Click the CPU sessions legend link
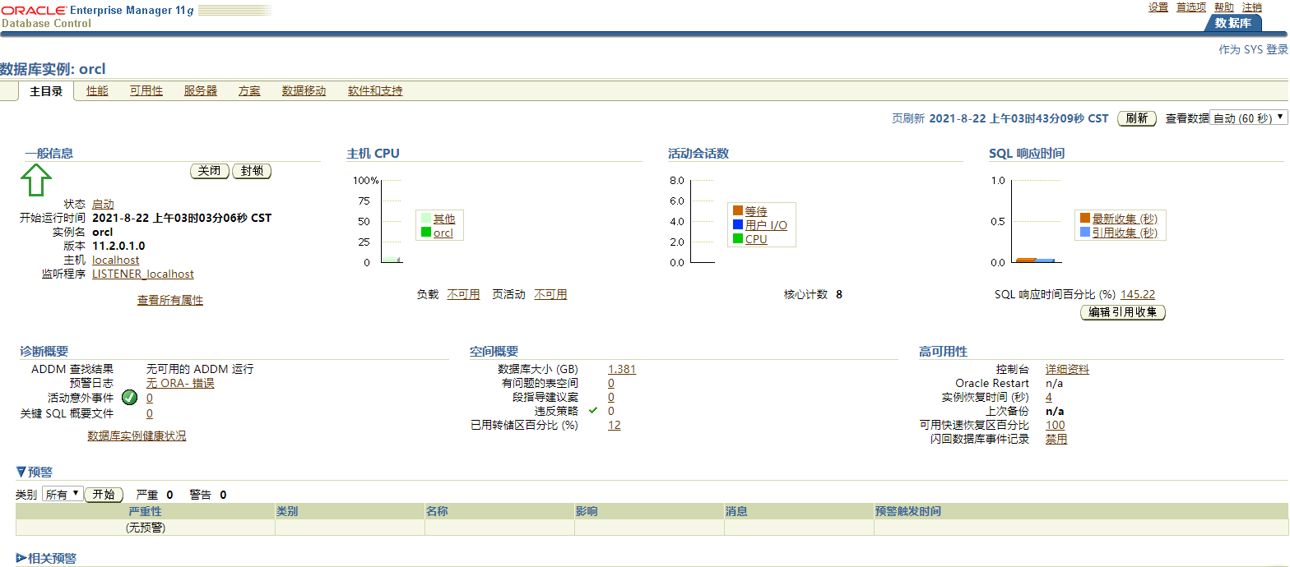 pos(756,239)
